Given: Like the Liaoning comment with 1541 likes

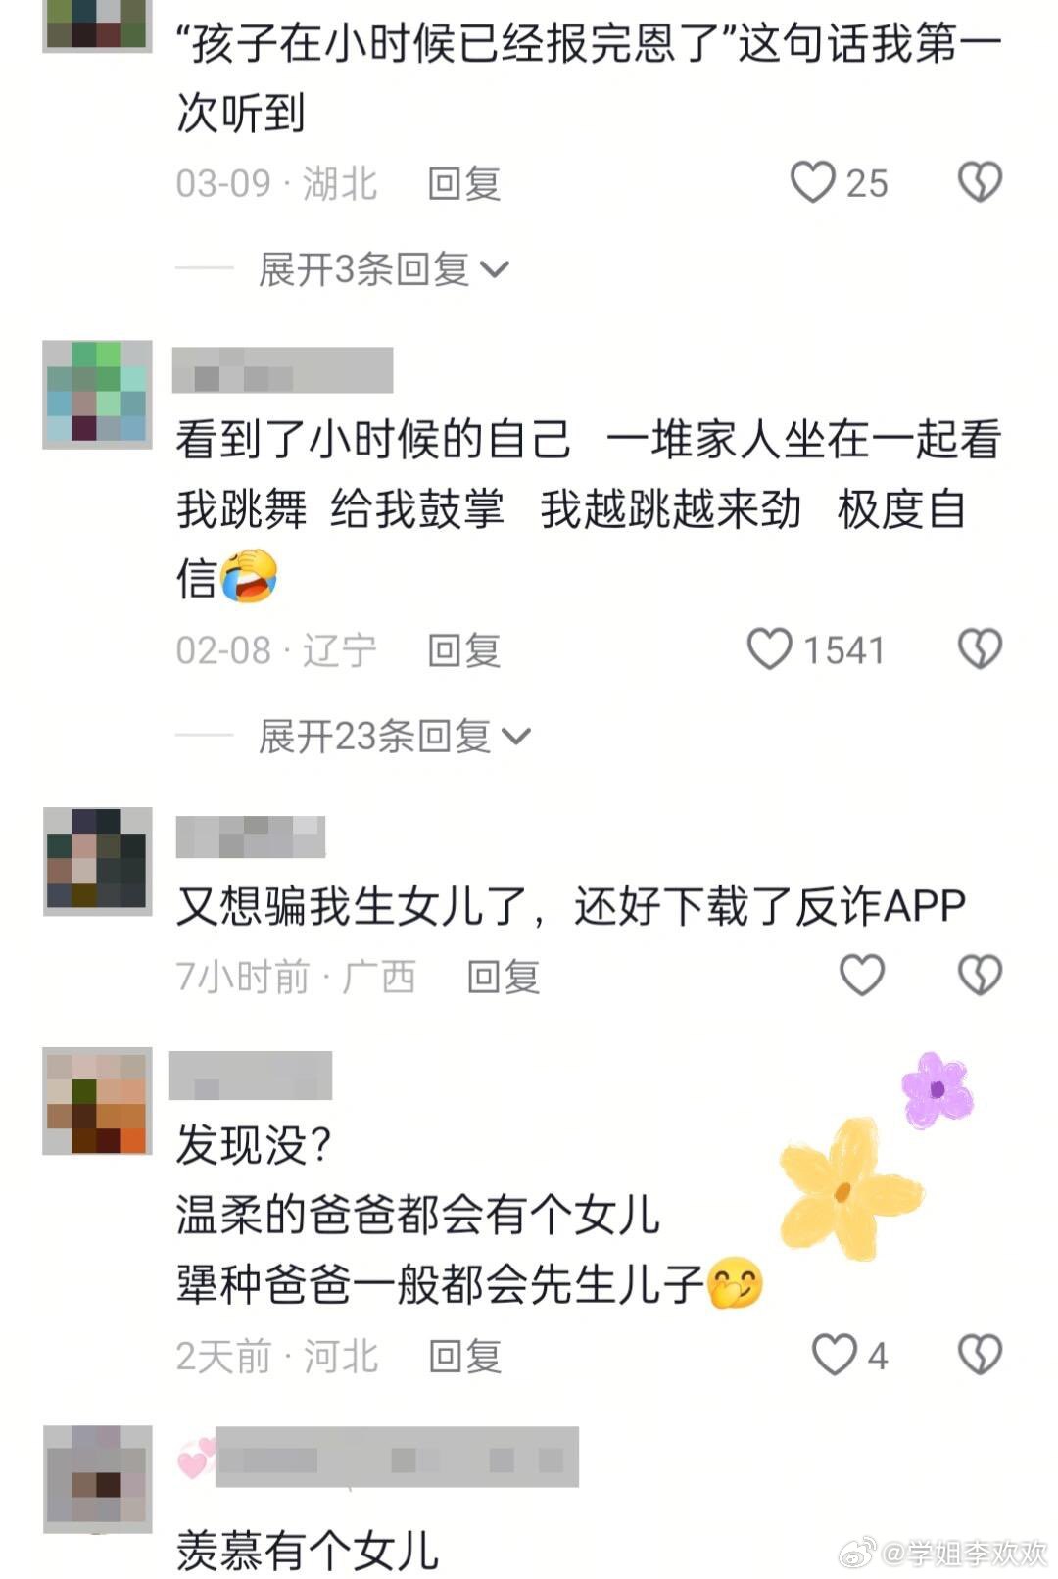Looking at the screenshot, I should click(x=770, y=649).
